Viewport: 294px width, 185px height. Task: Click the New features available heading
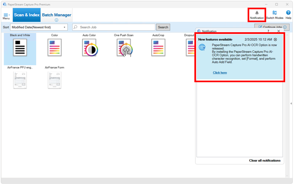coord(215,39)
